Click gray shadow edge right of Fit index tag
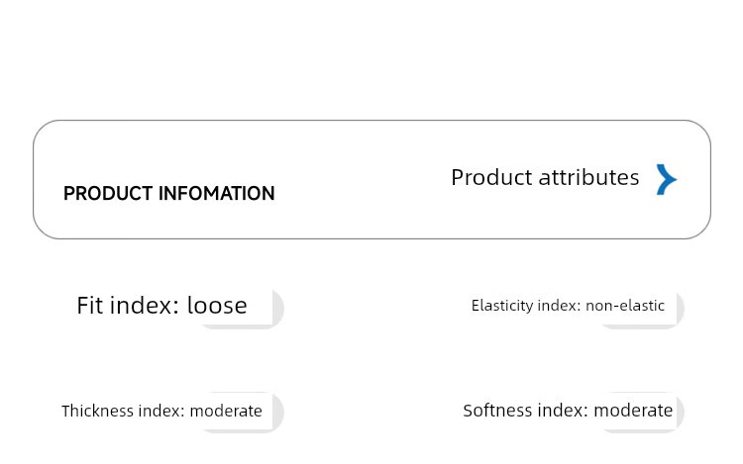 [278, 309]
